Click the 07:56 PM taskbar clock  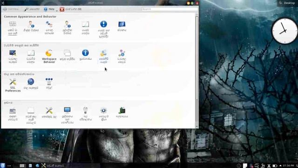tap(288, 166)
